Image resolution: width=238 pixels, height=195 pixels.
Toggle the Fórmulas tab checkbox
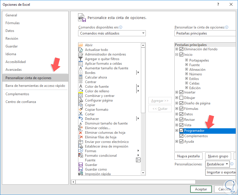pyautogui.click(x=181, y=109)
